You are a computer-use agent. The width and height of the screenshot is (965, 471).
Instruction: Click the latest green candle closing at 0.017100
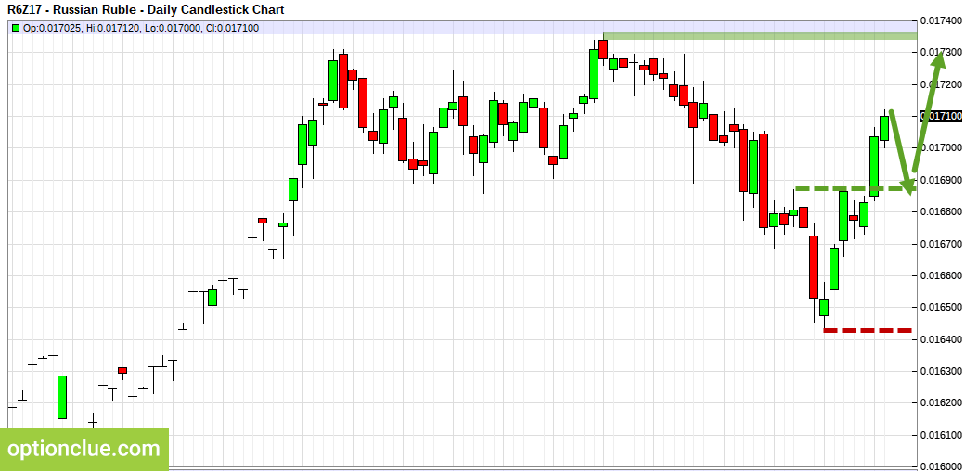(x=884, y=128)
